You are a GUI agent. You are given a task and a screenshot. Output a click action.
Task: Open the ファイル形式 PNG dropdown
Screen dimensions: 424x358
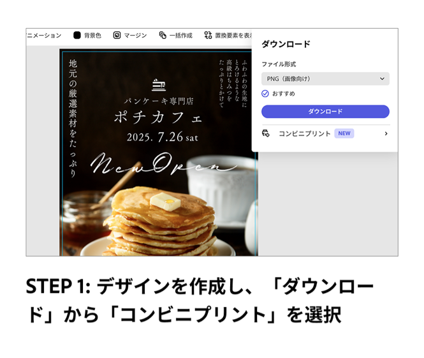point(325,78)
